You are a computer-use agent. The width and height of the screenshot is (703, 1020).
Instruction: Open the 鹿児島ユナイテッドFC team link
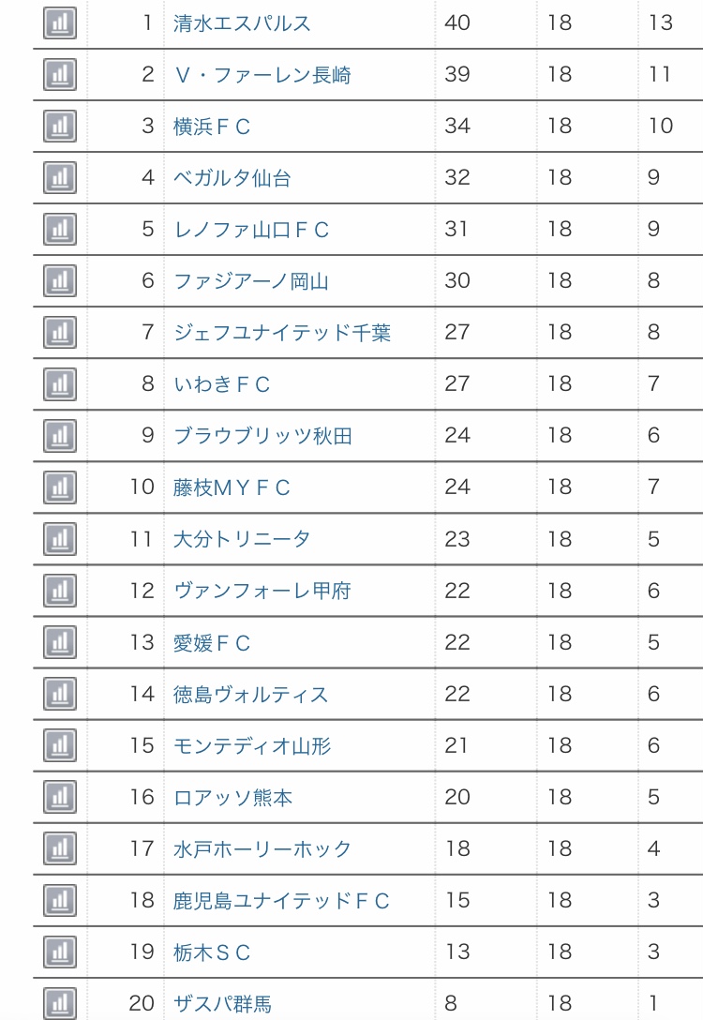[281, 900]
